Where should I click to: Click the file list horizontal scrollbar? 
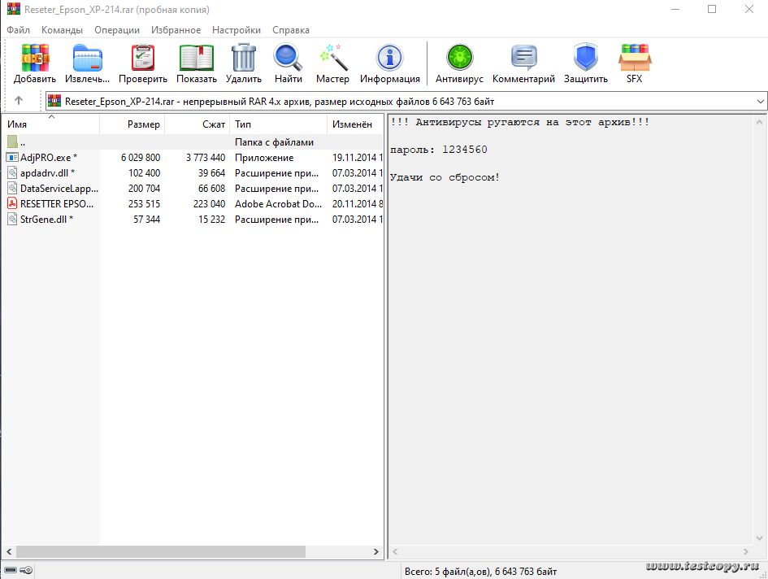tap(163, 551)
